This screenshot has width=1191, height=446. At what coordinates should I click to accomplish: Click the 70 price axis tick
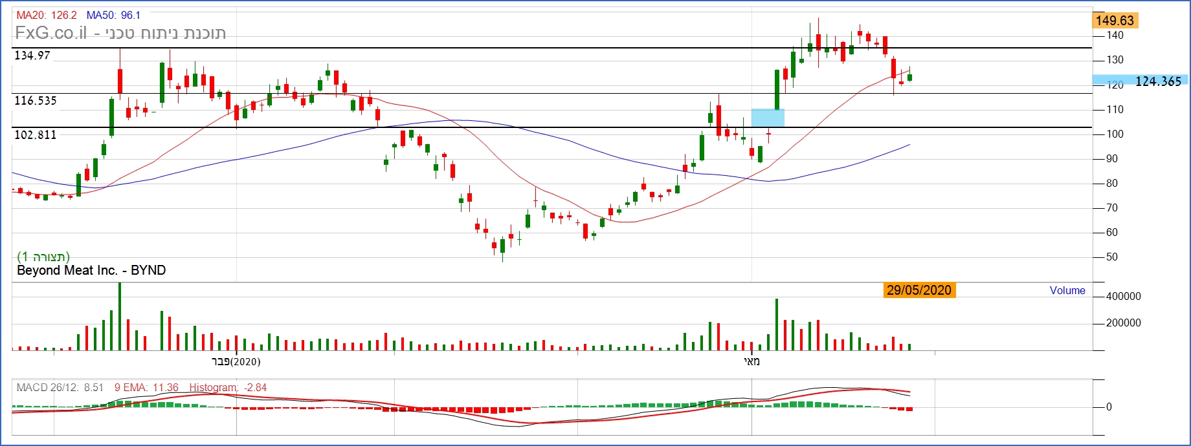point(1112,208)
